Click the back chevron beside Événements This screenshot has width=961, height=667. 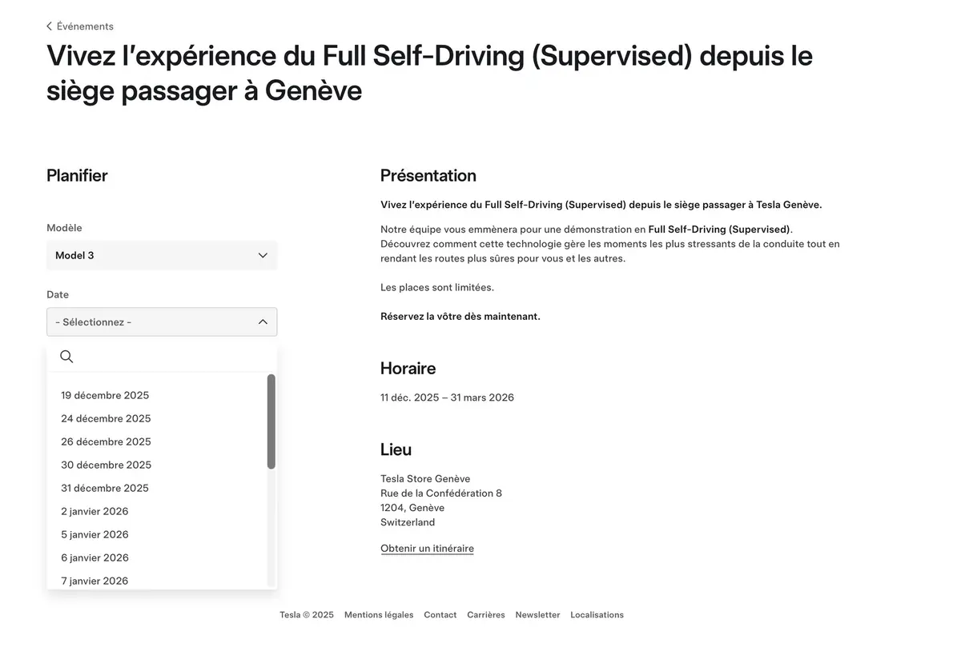point(49,26)
